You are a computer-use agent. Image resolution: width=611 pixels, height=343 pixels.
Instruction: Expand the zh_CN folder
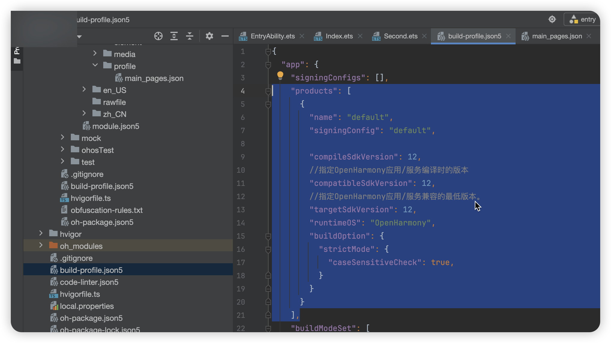point(84,113)
